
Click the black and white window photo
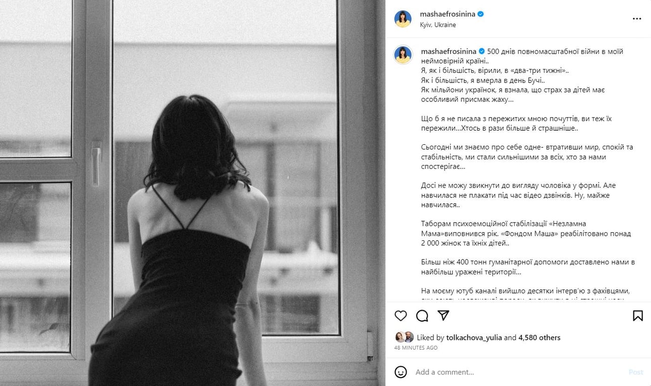tap(193, 193)
